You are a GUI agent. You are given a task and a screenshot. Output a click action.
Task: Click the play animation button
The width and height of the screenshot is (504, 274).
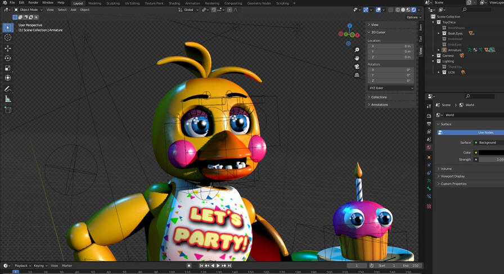218,266
